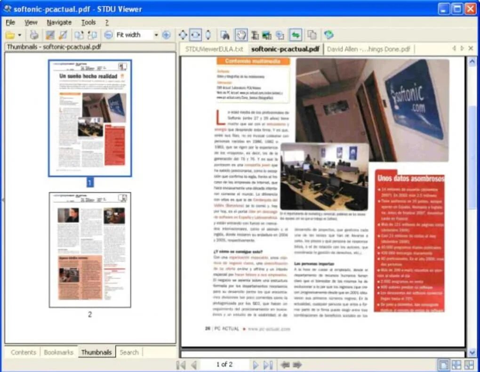This screenshot has height=372, width=480.
Task: Go to next page arrow
Action: tap(256, 364)
